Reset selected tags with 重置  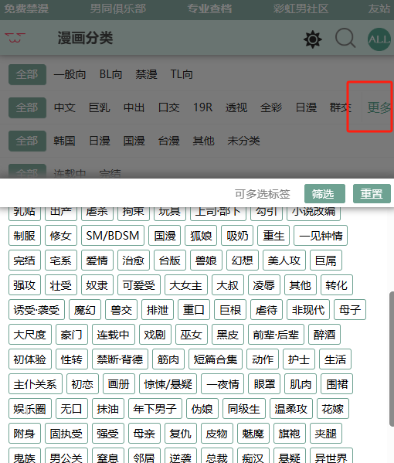coord(372,194)
